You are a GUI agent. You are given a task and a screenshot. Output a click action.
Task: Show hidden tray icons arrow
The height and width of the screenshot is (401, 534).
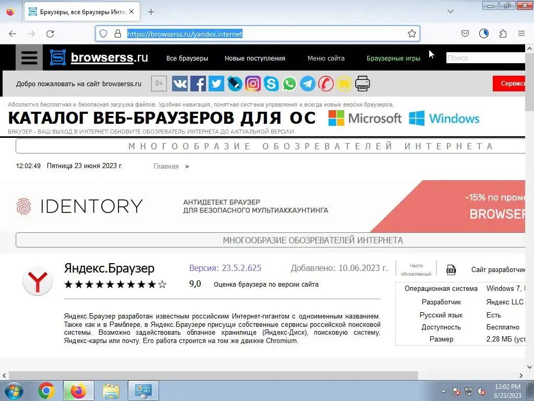pos(443,391)
